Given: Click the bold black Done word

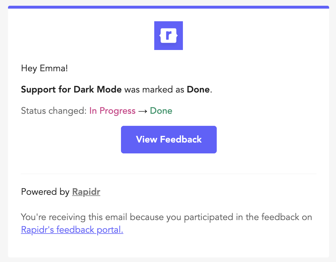Looking at the screenshot, I should point(198,90).
